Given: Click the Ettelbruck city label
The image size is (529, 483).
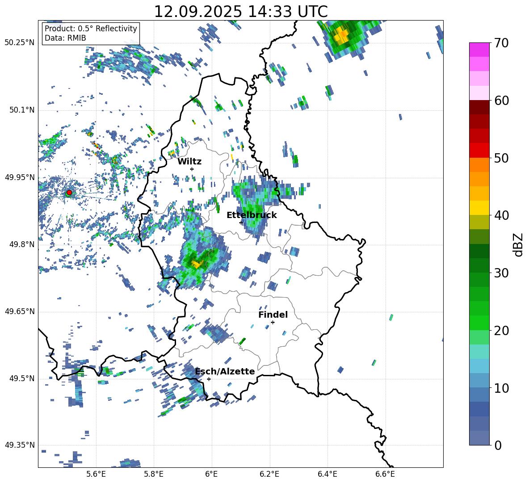Looking at the screenshot, I should pos(252,215).
